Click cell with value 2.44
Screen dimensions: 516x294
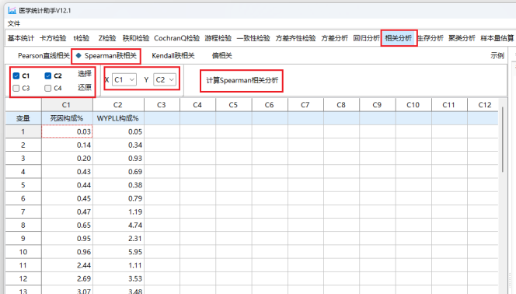pyautogui.click(x=67, y=265)
